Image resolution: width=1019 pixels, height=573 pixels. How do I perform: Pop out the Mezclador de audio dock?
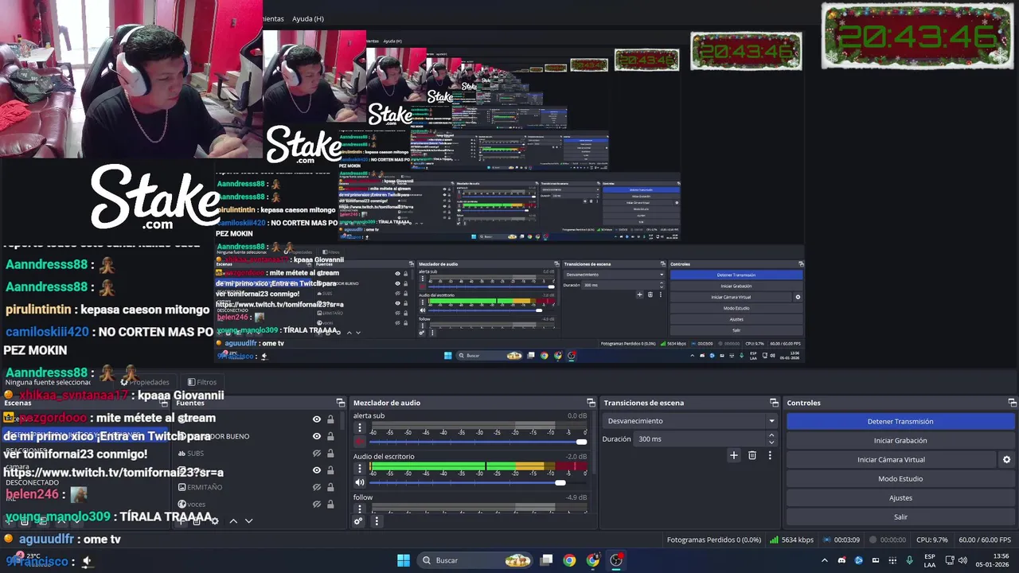coord(591,403)
